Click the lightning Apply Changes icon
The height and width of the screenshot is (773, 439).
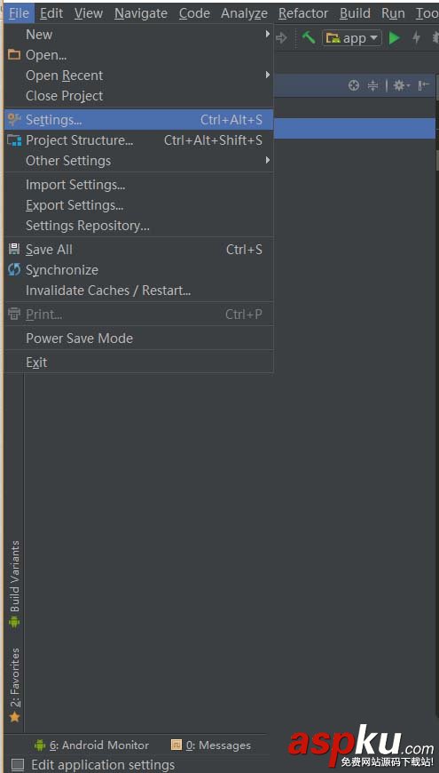(x=416, y=38)
